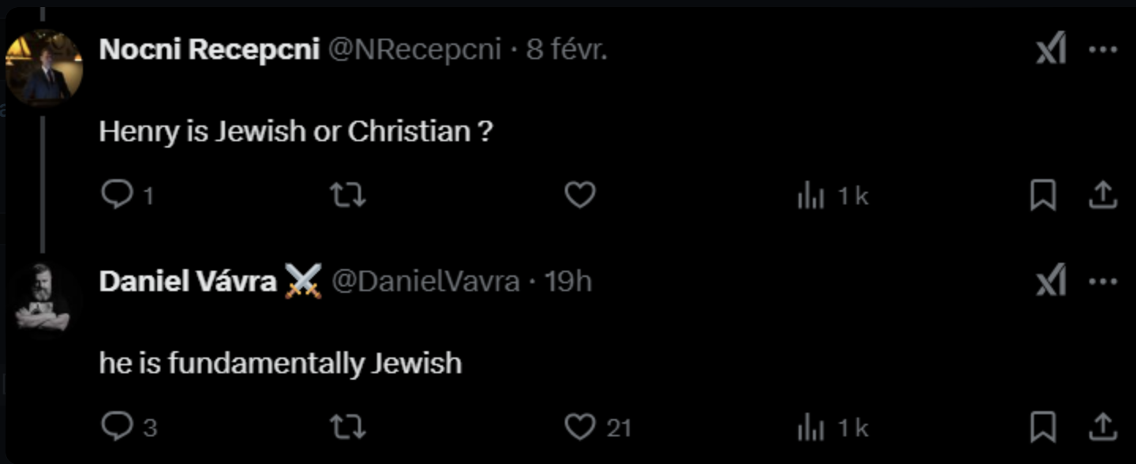Bookmark Nocni Recepcni's tweet

tap(1043, 196)
